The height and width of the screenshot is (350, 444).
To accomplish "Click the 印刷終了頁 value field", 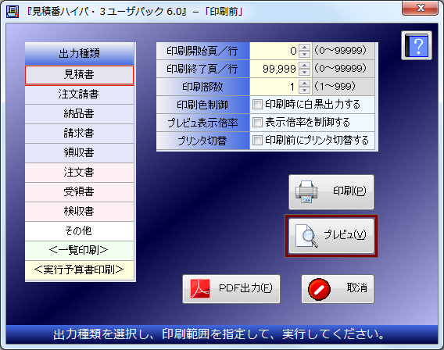I will 274,69.
